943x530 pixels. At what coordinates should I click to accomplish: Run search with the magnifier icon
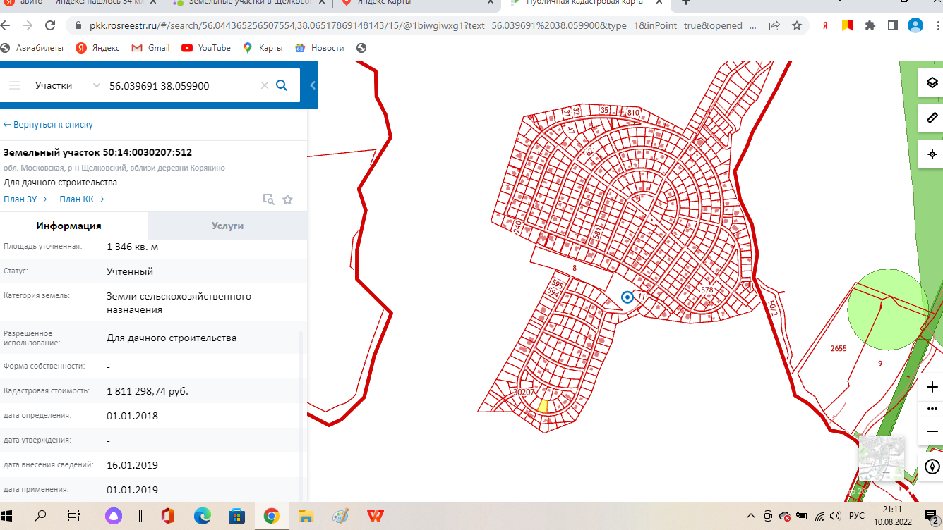[282, 85]
